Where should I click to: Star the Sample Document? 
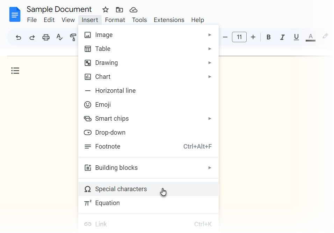(x=105, y=9)
